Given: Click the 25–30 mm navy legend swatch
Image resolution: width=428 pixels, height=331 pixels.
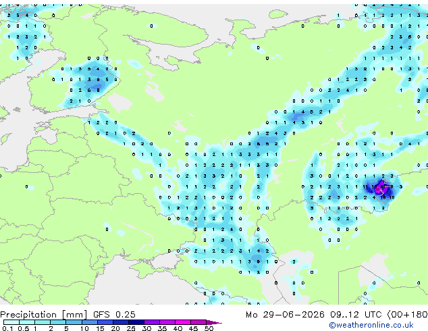Looking at the screenshot, I should click(136, 322).
